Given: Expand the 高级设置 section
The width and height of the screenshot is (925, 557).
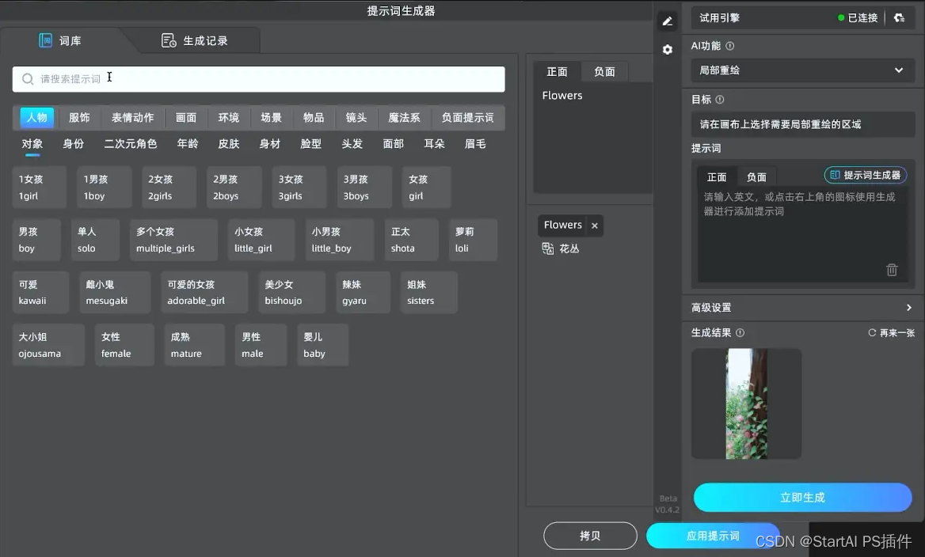Looking at the screenshot, I should (x=802, y=308).
